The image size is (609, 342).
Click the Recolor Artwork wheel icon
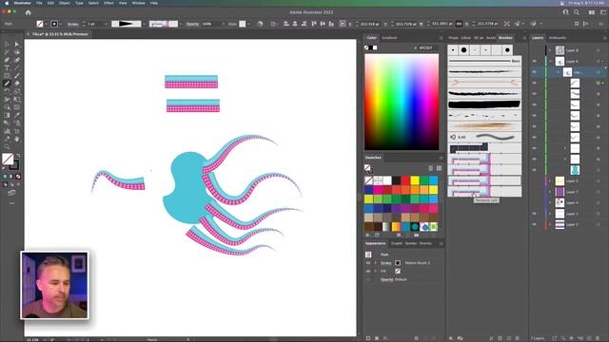(x=260, y=24)
